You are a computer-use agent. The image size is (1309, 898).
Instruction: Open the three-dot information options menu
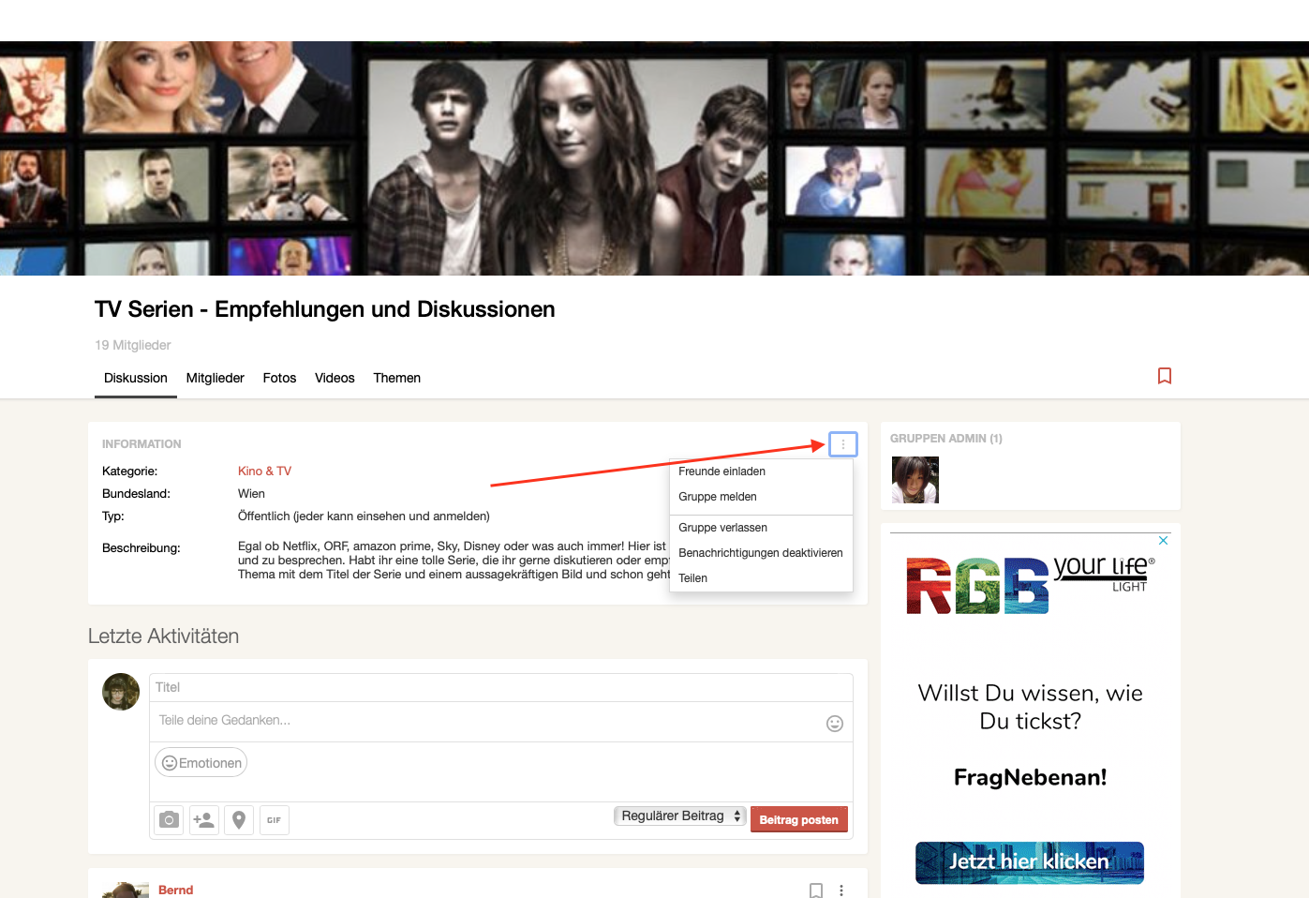(x=842, y=444)
